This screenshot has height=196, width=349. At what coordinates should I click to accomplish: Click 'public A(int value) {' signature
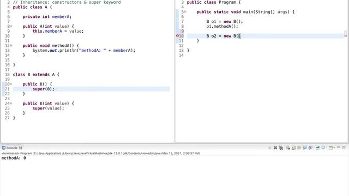tap(49, 26)
